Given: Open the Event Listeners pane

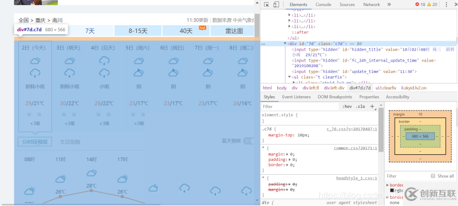Looking at the screenshot, I should (x=296, y=97).
